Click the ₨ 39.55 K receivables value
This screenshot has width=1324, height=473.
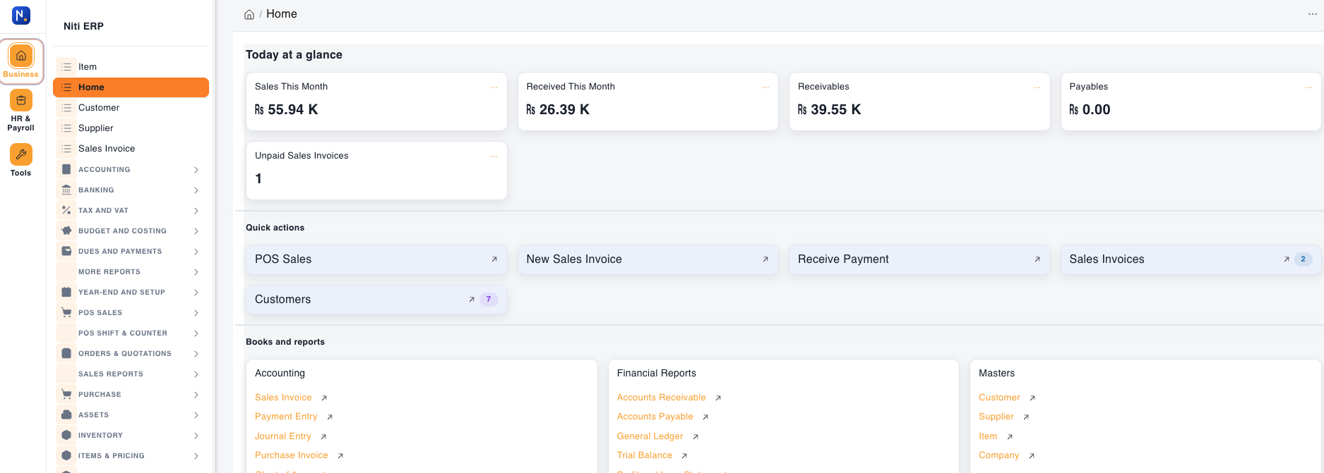[830, 110]
